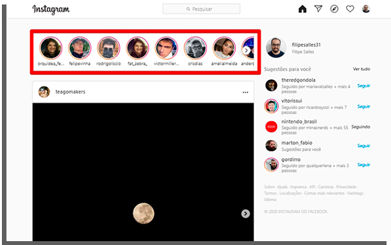391x245 pixels.
Task: Open Termos footer link
Action: point(270,193)
